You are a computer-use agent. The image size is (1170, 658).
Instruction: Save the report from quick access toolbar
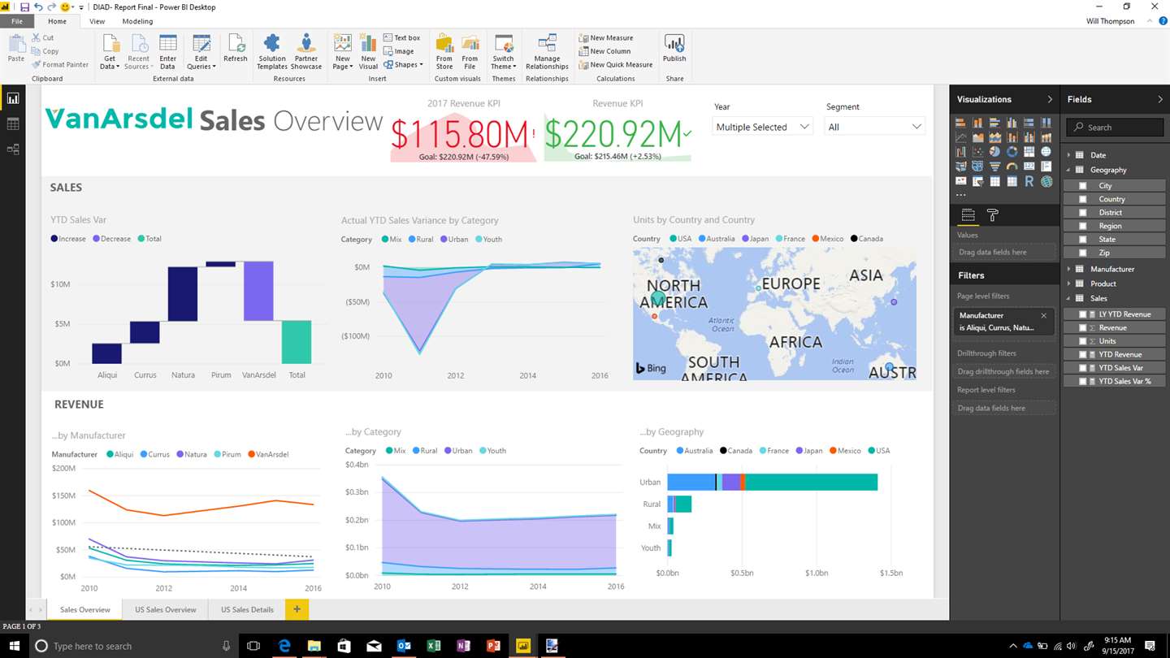click(24, 6)
